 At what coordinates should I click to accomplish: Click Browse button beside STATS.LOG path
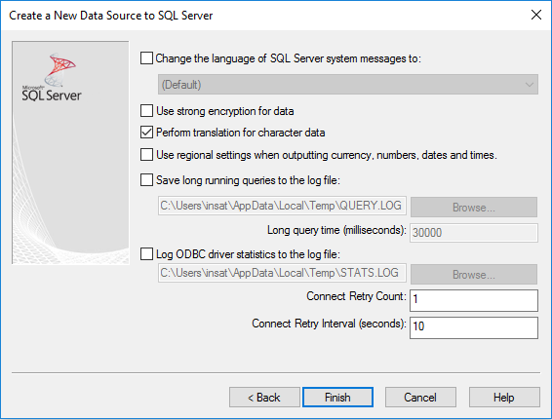474,275
